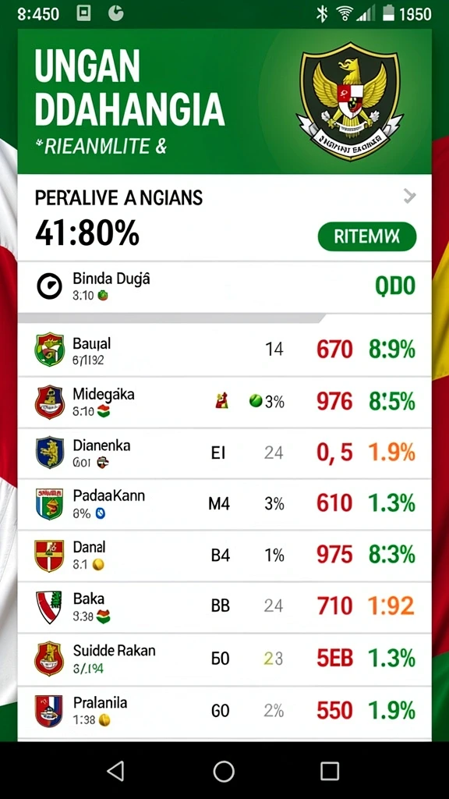Tap the Android back navigation button
Viewport: 449px width, 799px height.
(116, 771)
